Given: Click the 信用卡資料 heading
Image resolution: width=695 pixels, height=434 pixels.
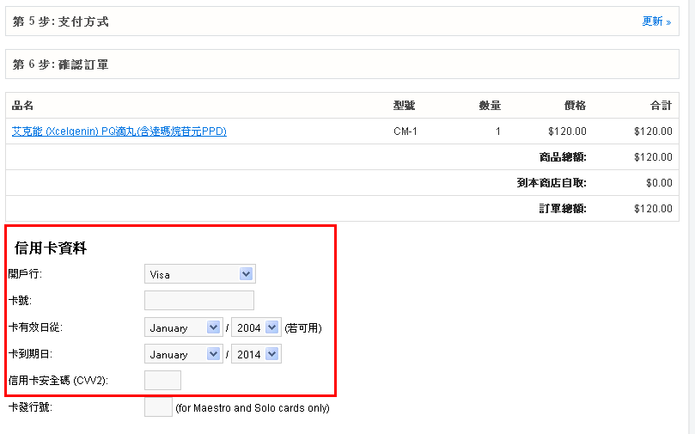Looking at the screenshot, I should pos(51,248).
